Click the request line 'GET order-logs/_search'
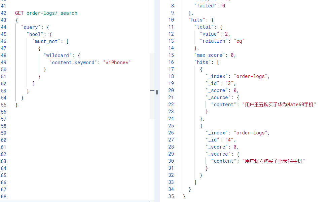Screen dimensions: 328x202 pos(46,13)
